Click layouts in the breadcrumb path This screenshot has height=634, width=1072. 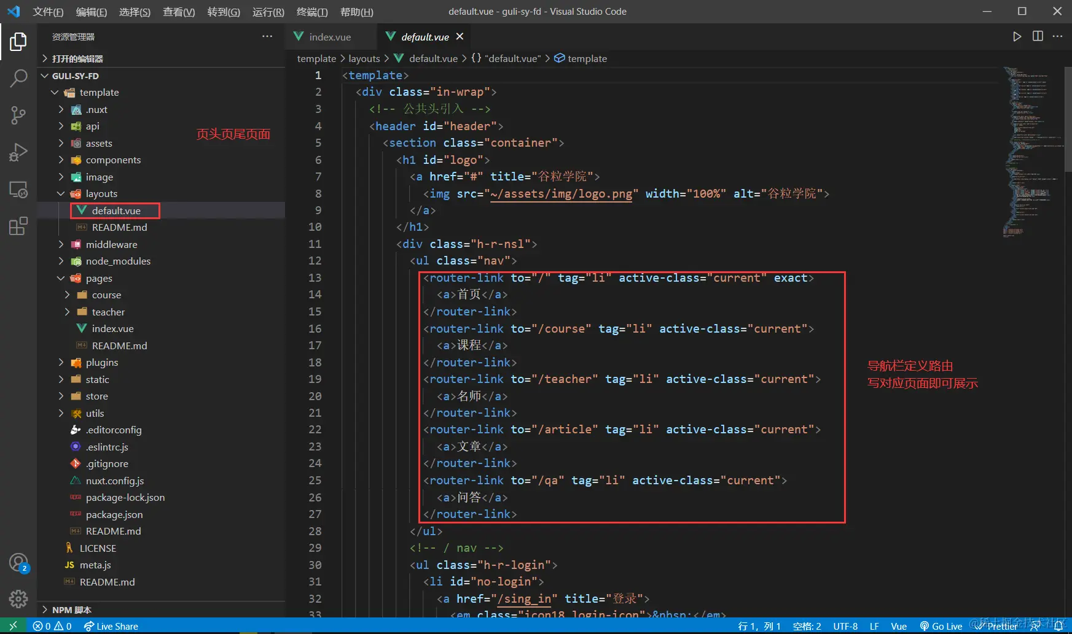click(x=364, y=59)
